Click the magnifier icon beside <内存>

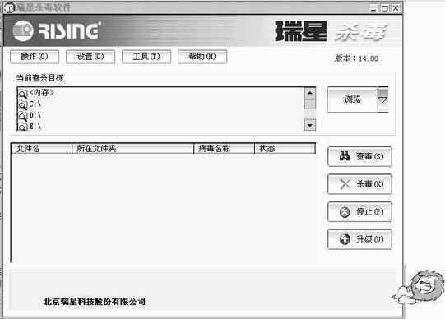click(x=23, y=94)
